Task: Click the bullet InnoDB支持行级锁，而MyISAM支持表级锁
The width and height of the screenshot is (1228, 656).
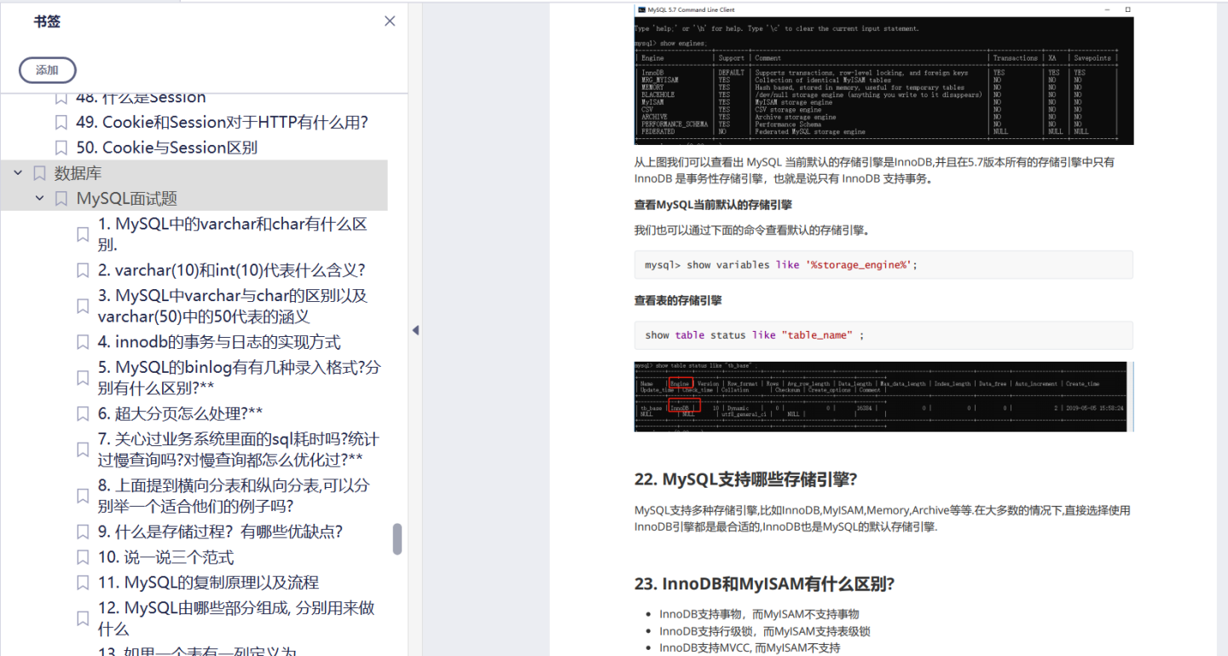Action: point(765,631)
